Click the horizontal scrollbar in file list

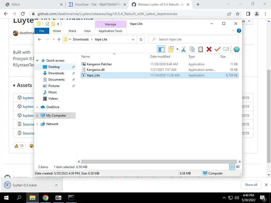coord(159,162)
